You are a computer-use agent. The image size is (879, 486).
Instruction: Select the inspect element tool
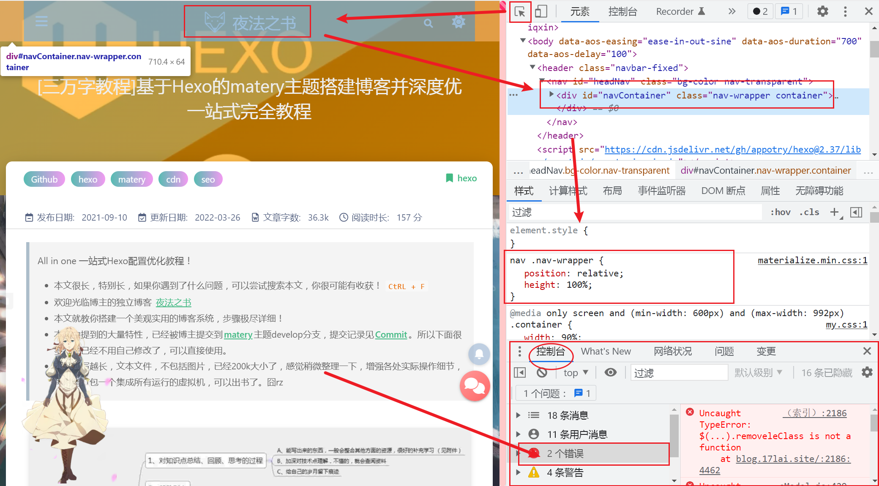520,11
